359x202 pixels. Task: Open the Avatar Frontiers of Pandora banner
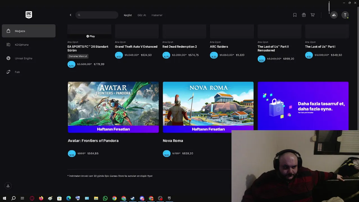pos(113,107)
